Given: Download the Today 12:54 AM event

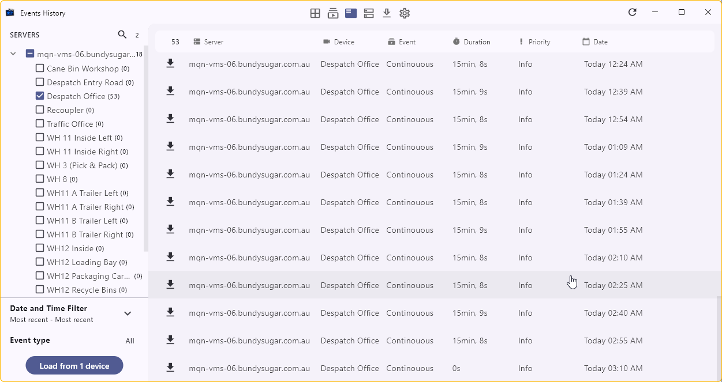Looking at the screenshot, I should click(170, 119).
